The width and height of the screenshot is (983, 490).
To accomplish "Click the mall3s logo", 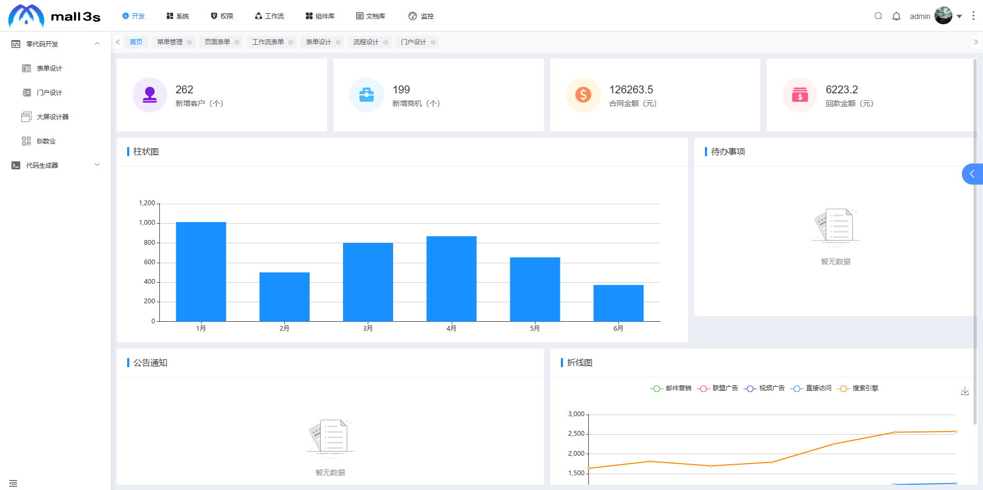I will point(54,16).
